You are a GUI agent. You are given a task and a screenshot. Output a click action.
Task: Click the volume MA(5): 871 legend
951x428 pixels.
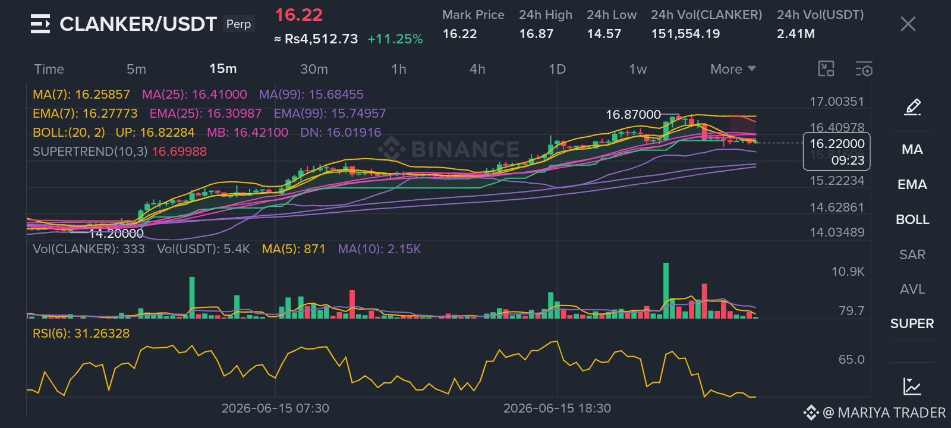pos(294,249)
